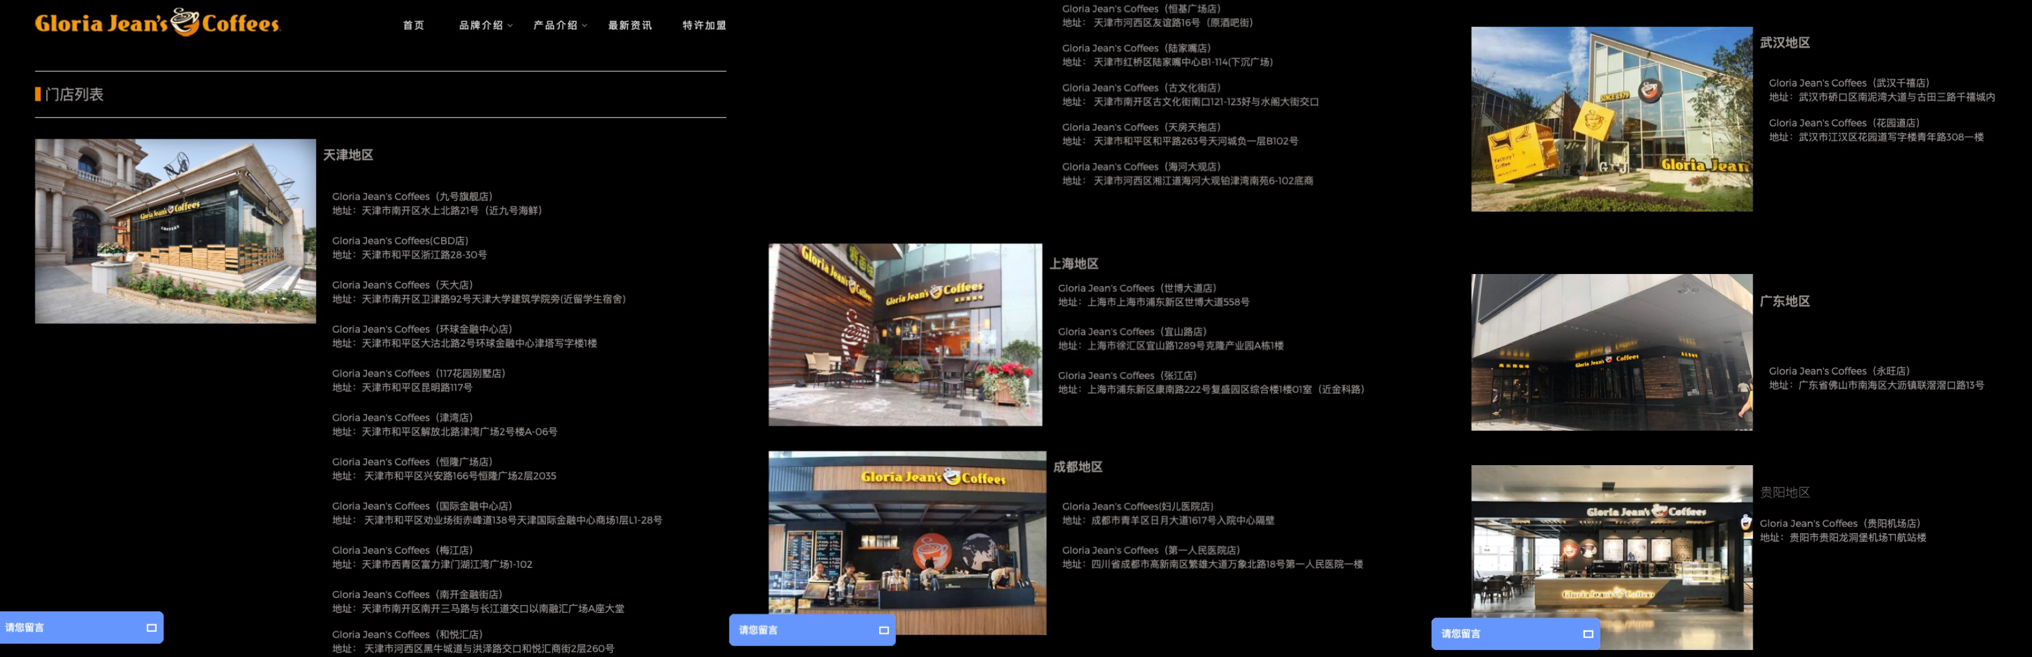This screenshot has width=2032, height=657.
Task: Click the 海河大观店 store name
Action: pos(1141,166)
